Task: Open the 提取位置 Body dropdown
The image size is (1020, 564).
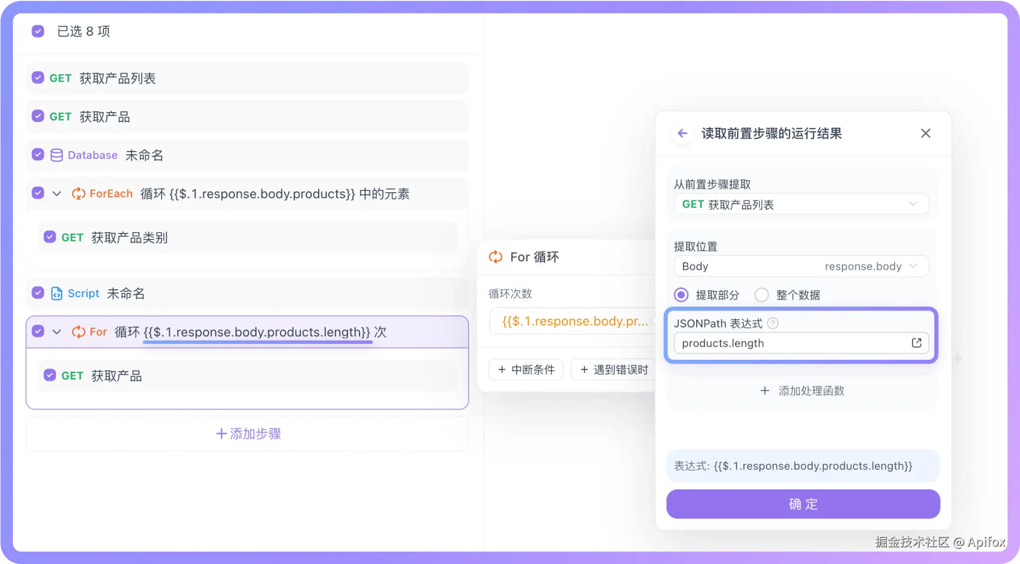Action: [x=801, y=266]
